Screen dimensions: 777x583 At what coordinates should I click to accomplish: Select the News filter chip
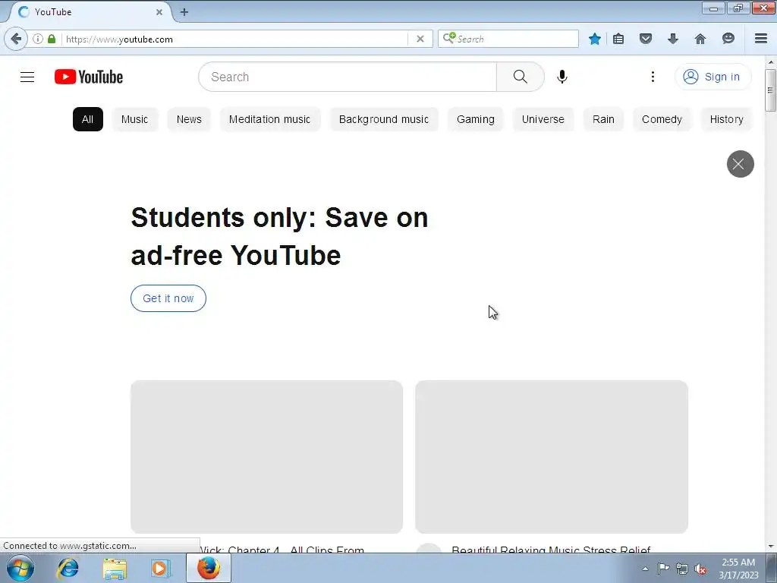pos(189,119)
